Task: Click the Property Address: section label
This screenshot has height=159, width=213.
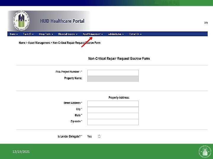Action: click(x=119, y=97)
